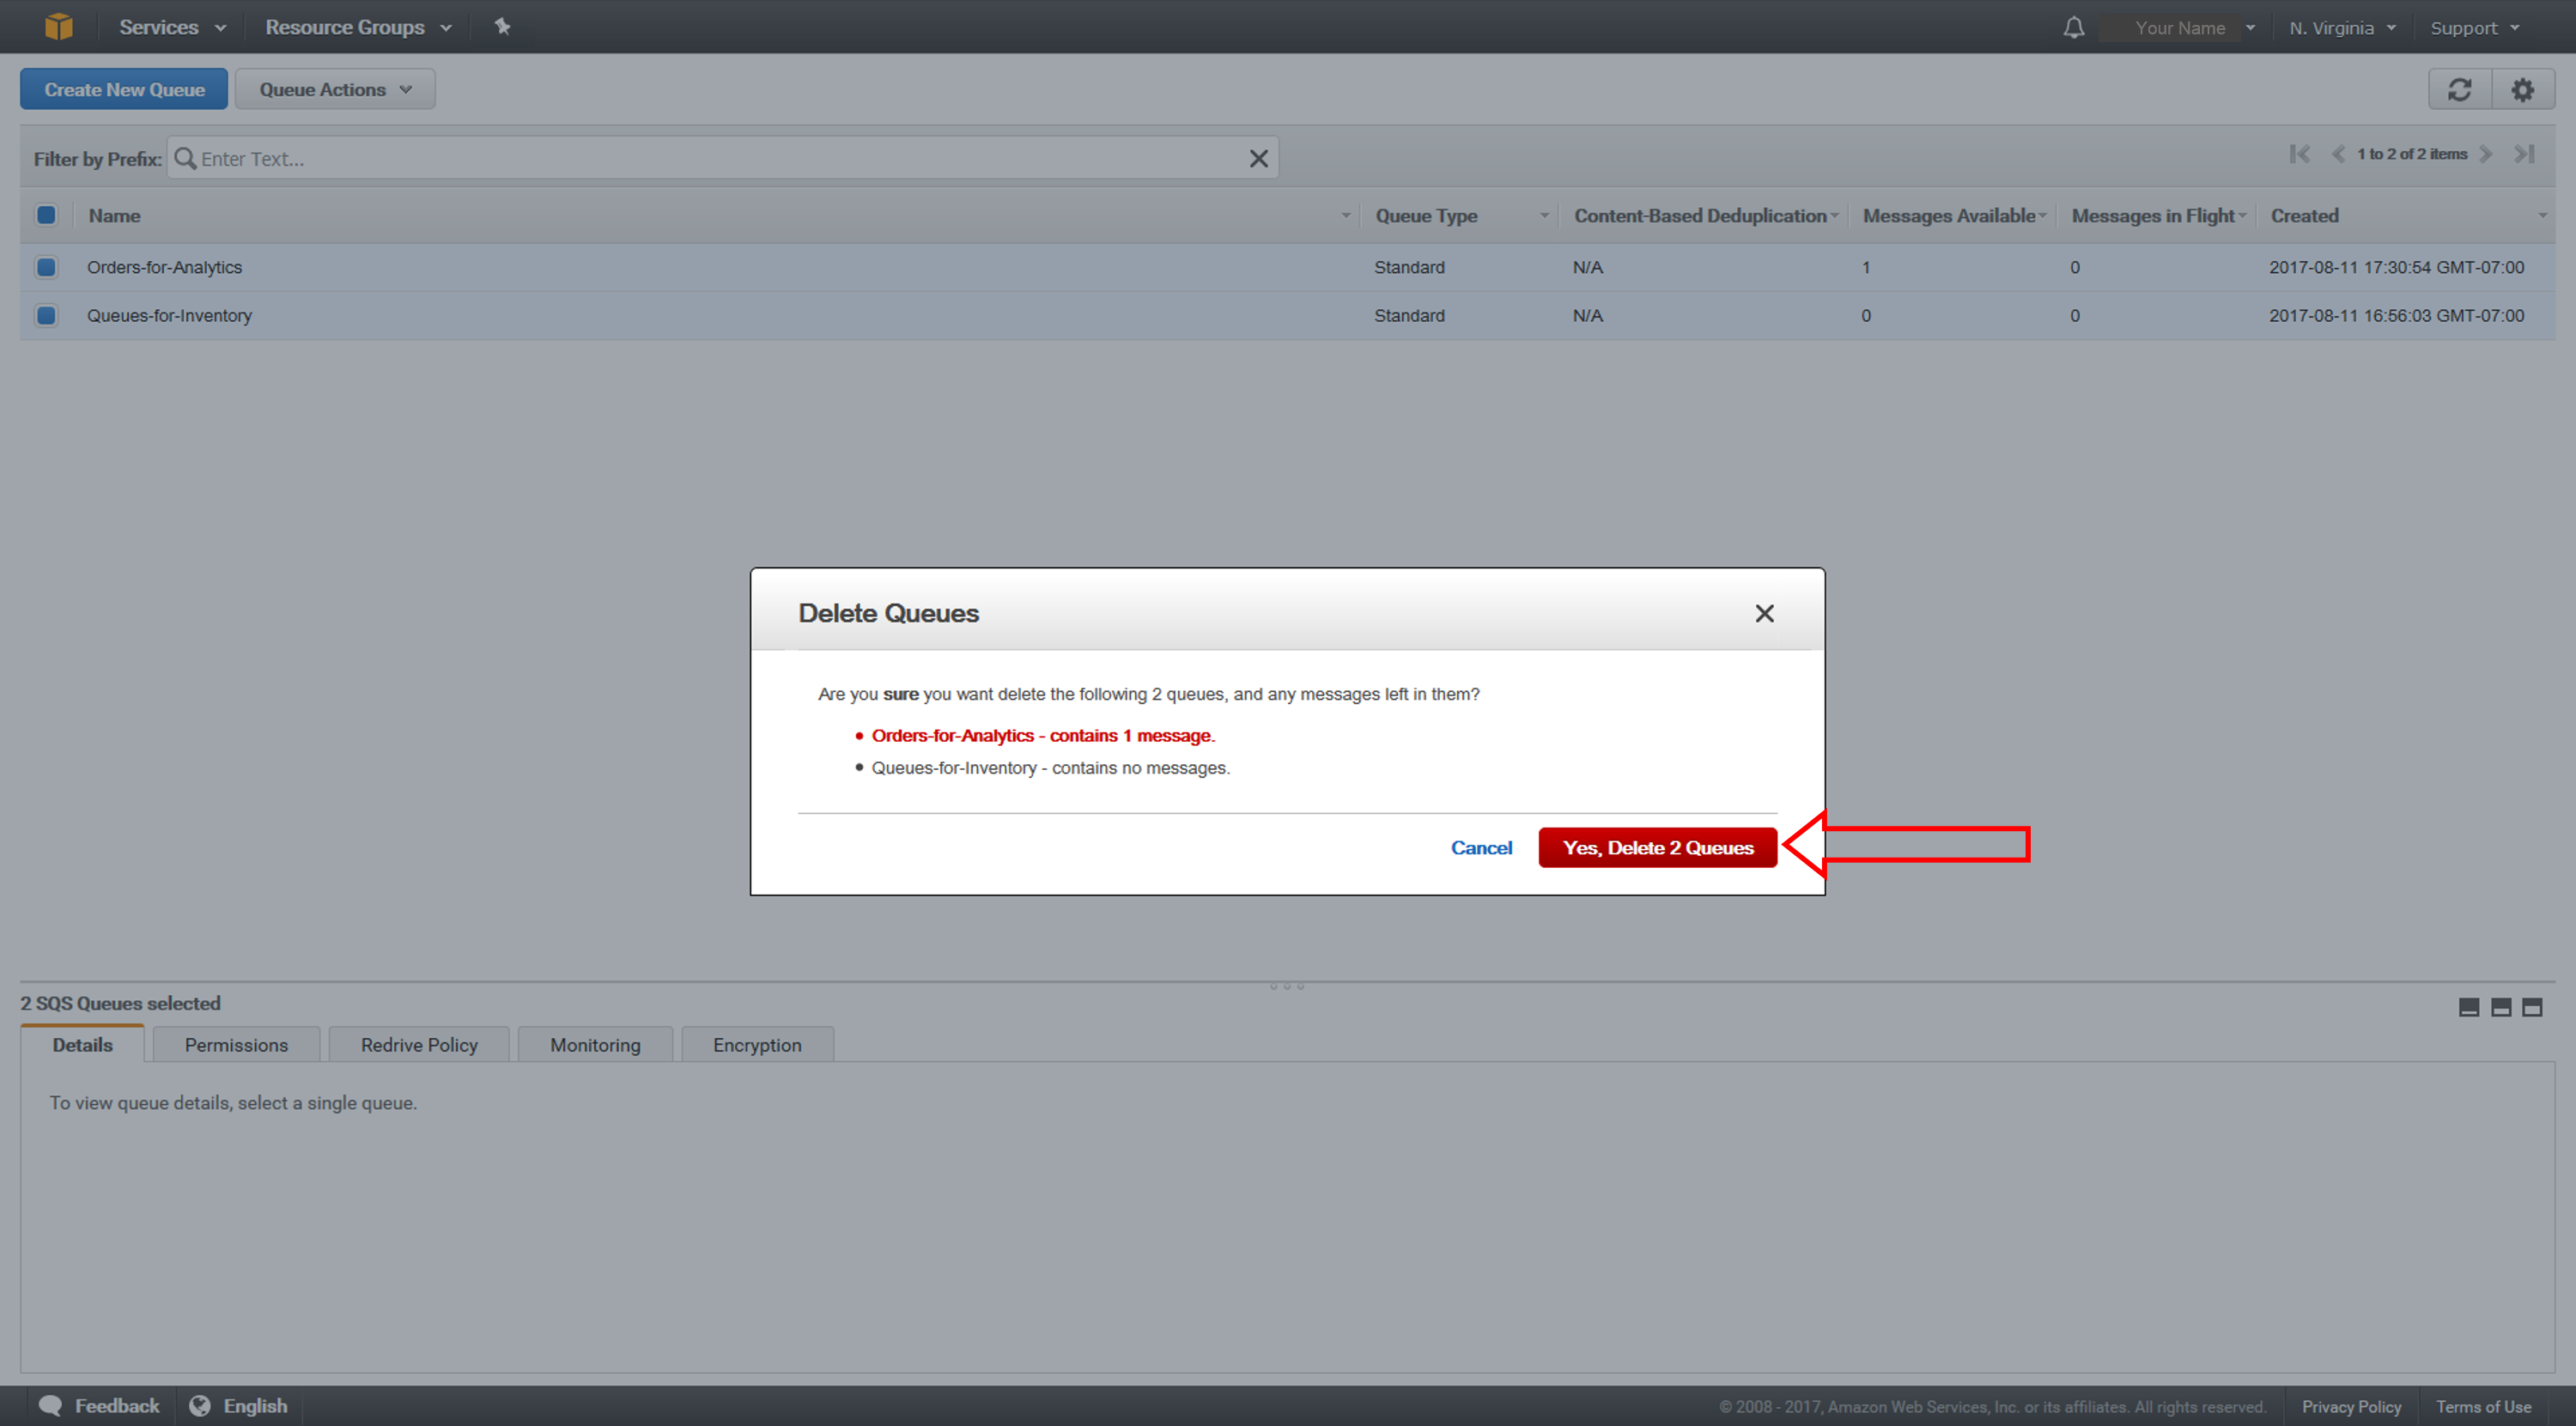Switch to the Monitoring tab
The image size is (2576, 1426).
point(593,1043)
